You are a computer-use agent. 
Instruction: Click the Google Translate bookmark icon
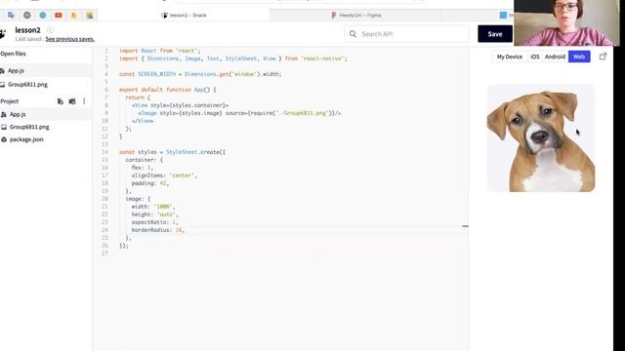click(11, 16)
